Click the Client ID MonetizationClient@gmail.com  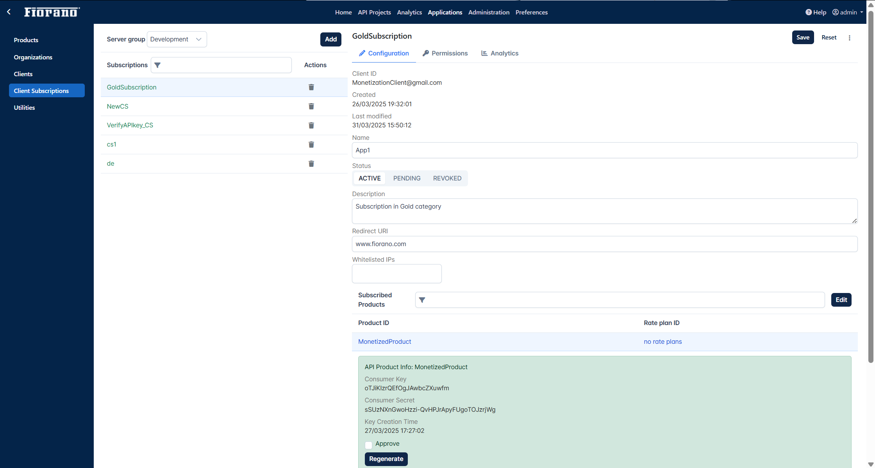pos(397,83)
